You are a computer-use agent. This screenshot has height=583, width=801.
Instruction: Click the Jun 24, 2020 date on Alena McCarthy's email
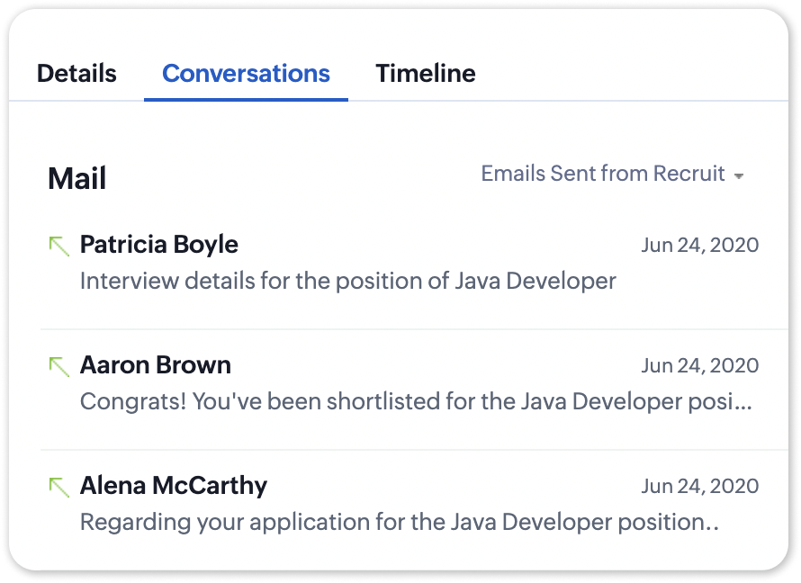699,487
